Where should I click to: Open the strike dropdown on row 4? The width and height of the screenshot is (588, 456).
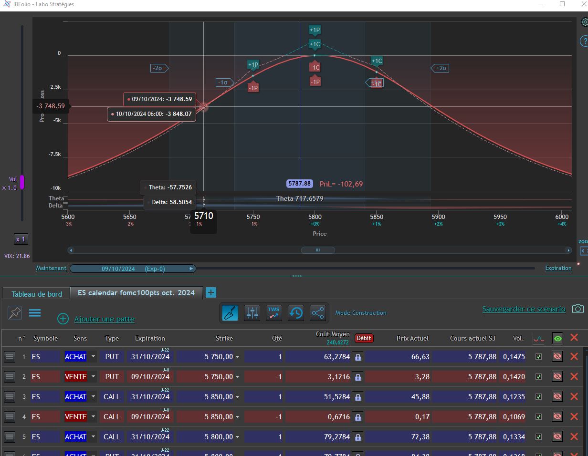(x=237, y=416)
